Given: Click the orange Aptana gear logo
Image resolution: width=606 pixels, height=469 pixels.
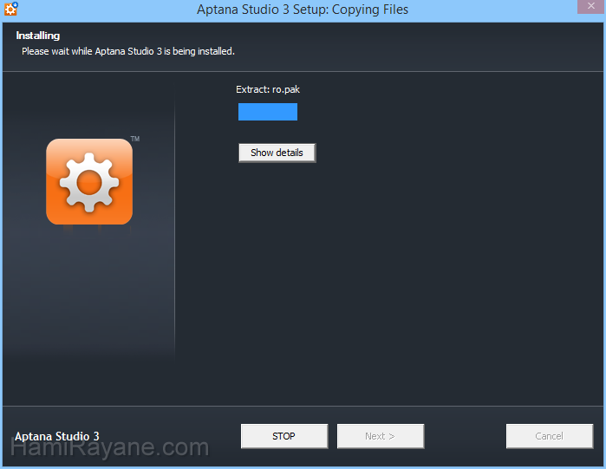Looking at the screenshot, I should pos(89,181).
